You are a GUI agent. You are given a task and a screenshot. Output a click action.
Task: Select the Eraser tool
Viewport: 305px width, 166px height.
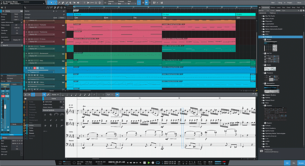(63, 3)
